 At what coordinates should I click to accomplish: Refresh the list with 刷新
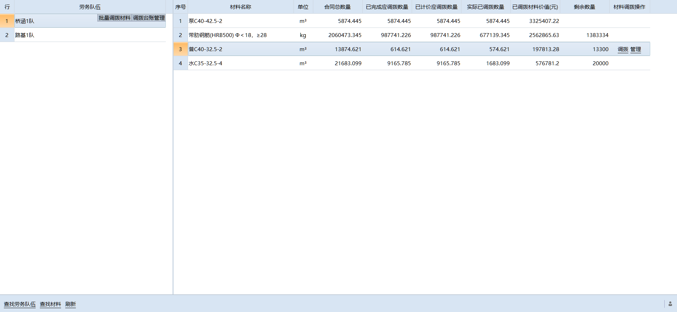tap(71, 304)
